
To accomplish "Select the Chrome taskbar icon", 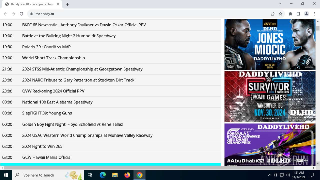I will click(139, 175).
